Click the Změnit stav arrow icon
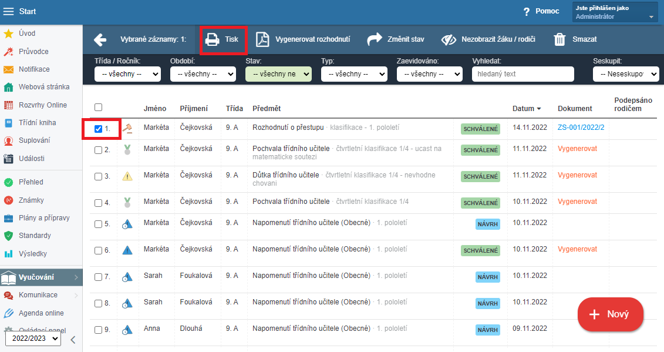Viewport: 664px width, 352px height. coord(374,39)
